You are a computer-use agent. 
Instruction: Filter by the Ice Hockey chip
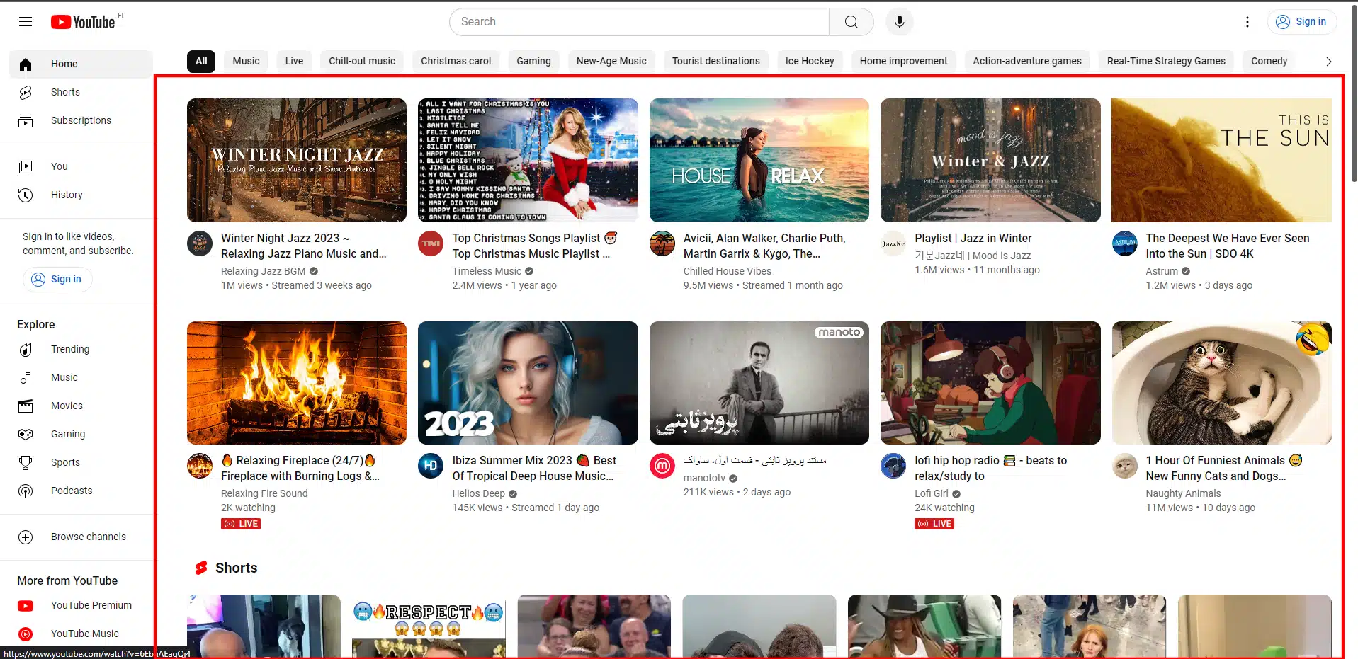click(x=809, y=61)
